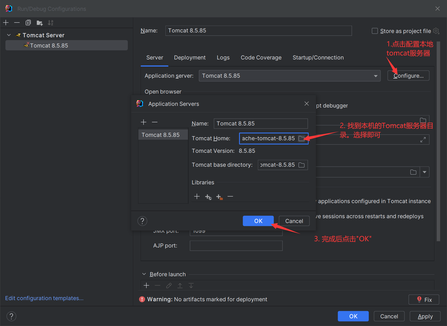Add a library with plus icon
Screen dimensions: 447x326
(197, 197)
